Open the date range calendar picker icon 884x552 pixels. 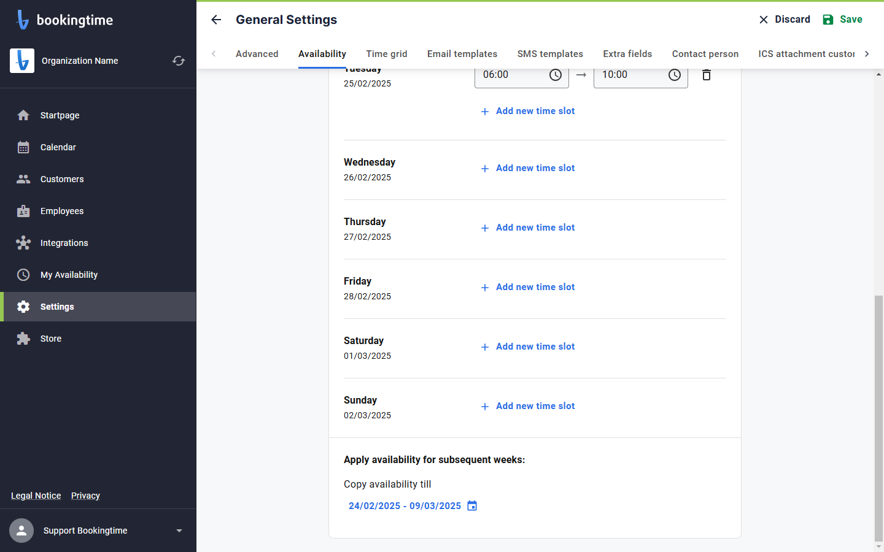click(x=472, y=506)
